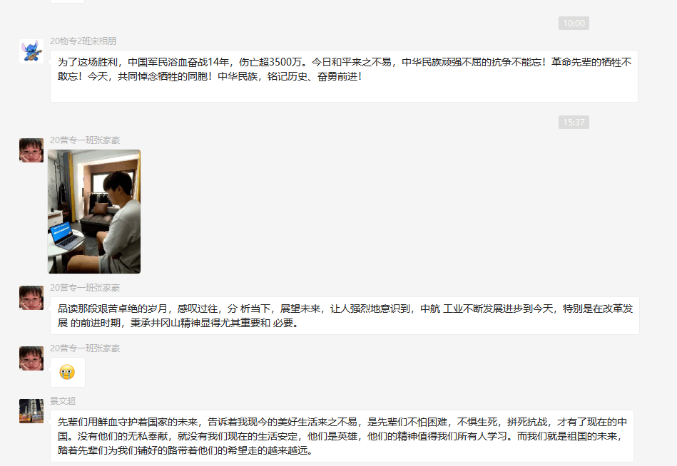Click the 15:37 timestamp label
Image resolution: width=677 pixels, height=466 pixels.
pos(574,123)
